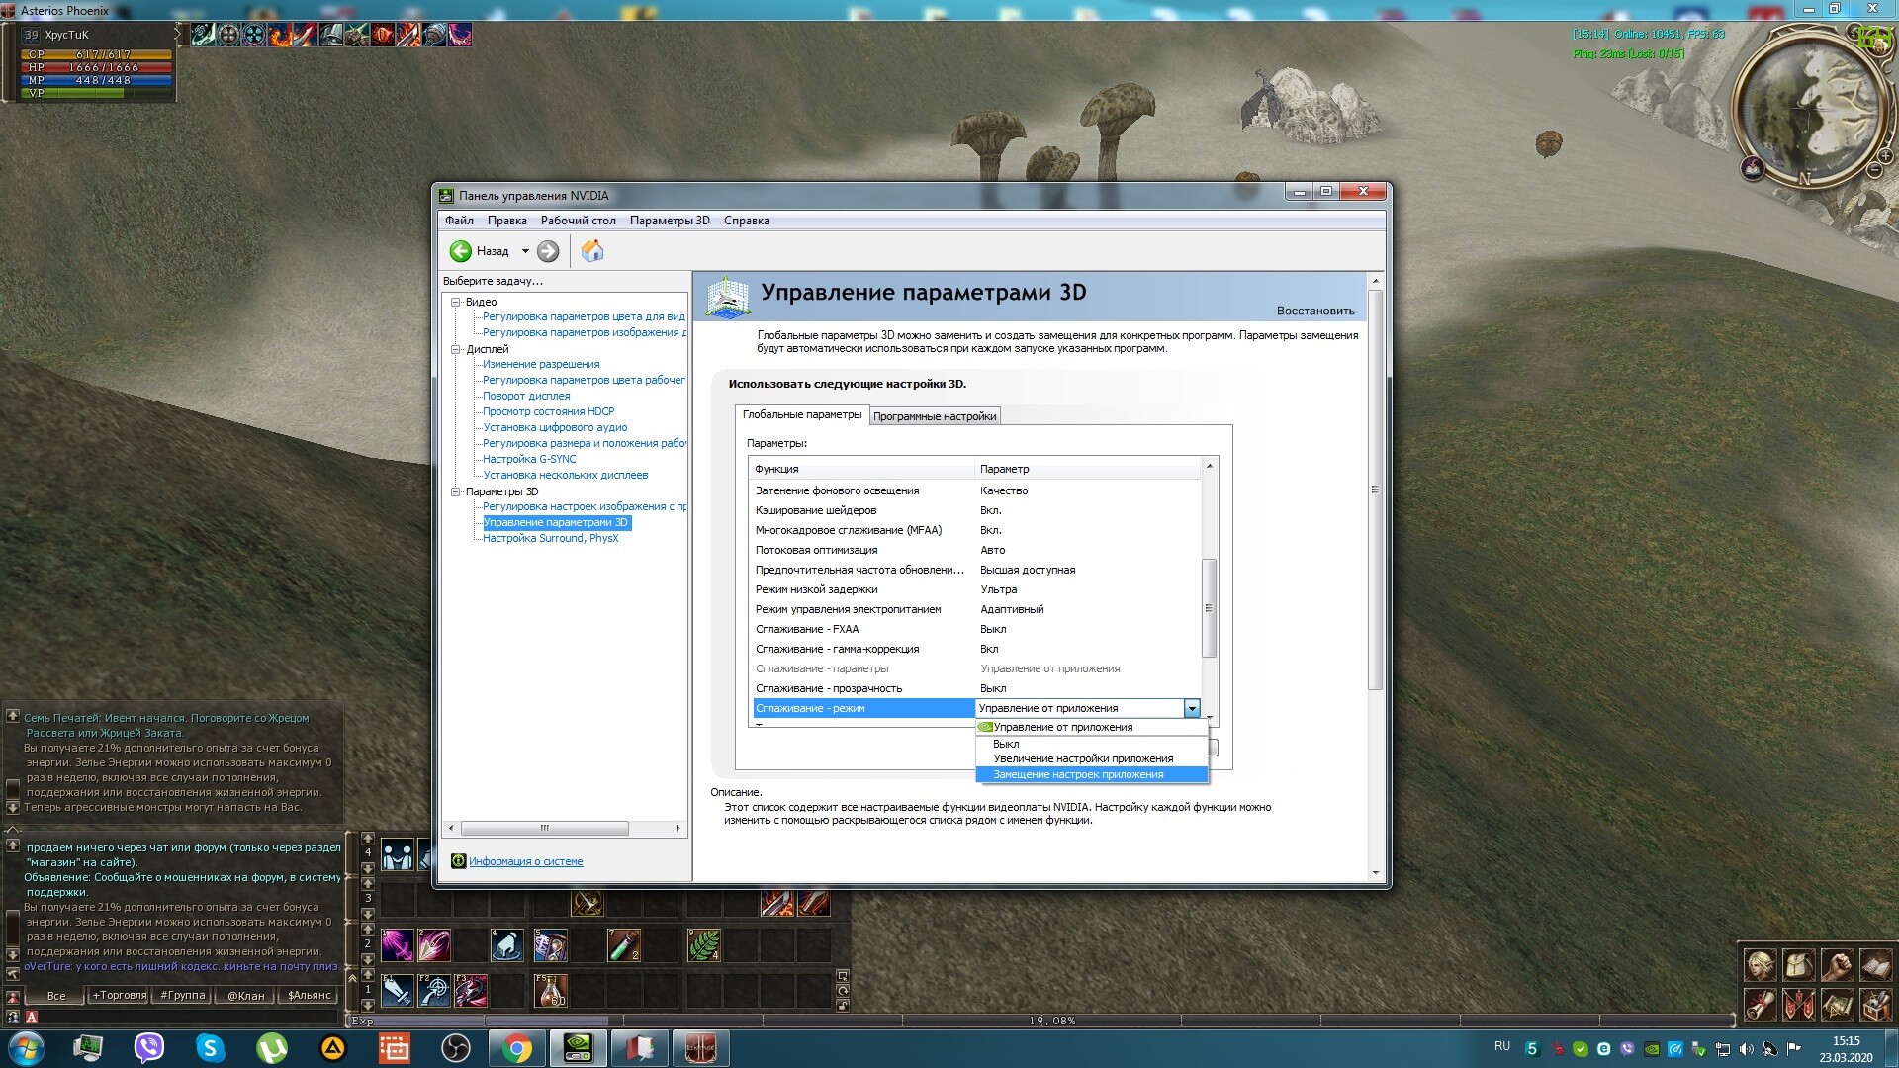
Task: Open the Сглаживание - режим dropdown arrow
Action: pos(1192,708)
